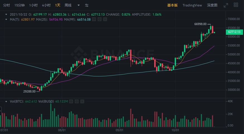This screenshot has width=244, height=134.
Task: Open settings gear for the Vol indicator
Action: tap(76, 101)
